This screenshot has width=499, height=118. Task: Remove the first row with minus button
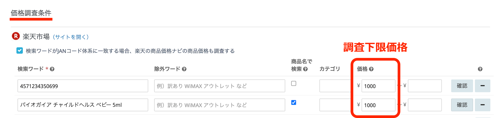click(x=482, y=86)
